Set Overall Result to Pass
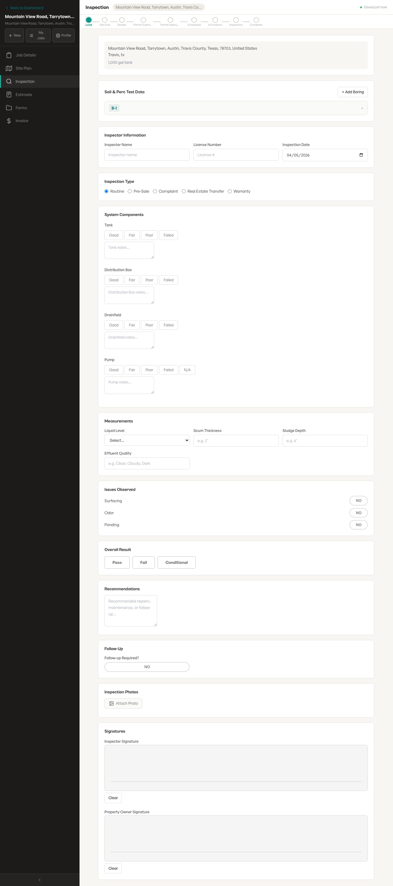Viewport: 393px width, 886px height. tap(117, 562)
